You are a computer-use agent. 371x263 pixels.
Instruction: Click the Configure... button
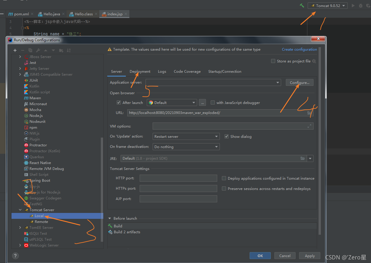pos(299,82)
